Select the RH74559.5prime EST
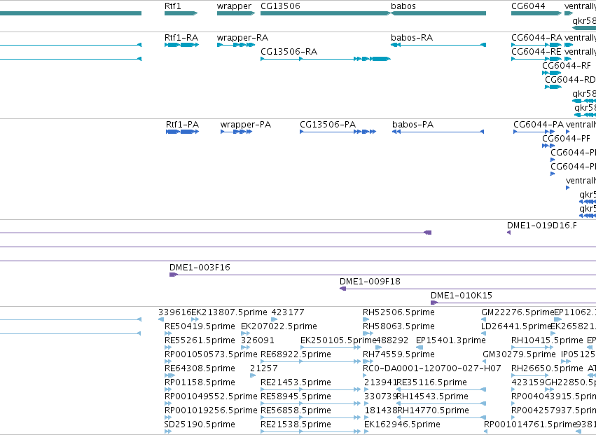 click(368, 362)
